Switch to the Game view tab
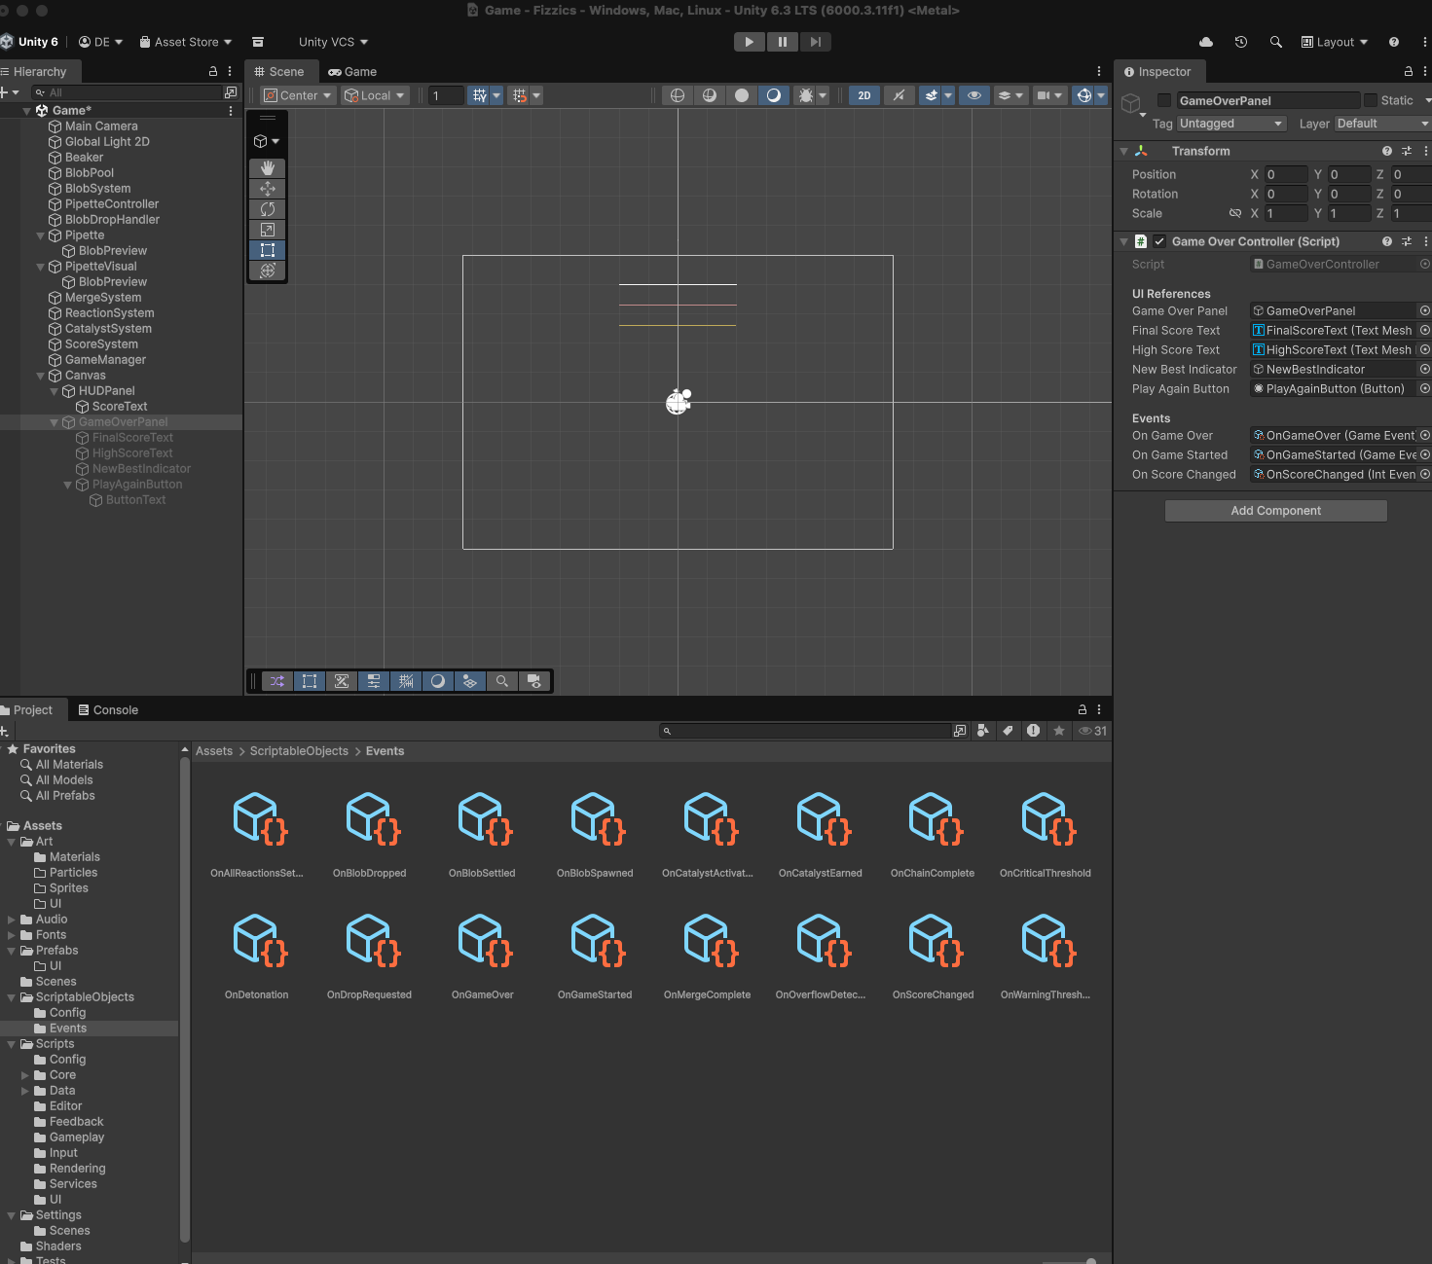This screenshot has height=1264, width=1432. [x=352, y=72]
